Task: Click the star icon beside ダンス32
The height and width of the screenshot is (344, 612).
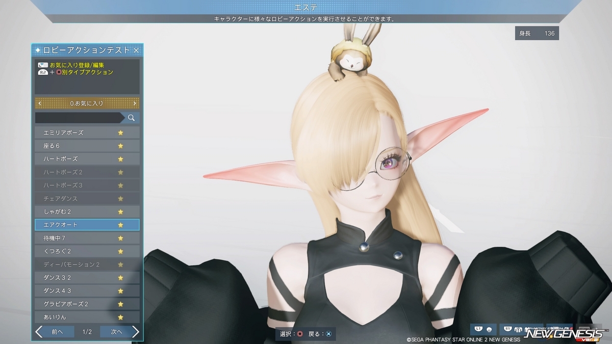Action: click(x=121, y=278)
